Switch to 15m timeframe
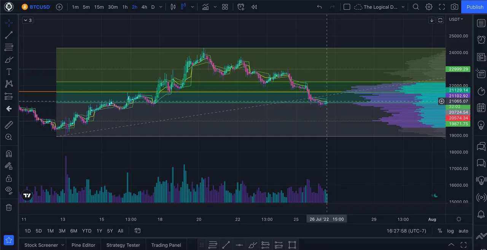Image resolution: width=487 pixels, height=250 pixels. [x=99, y=7]
